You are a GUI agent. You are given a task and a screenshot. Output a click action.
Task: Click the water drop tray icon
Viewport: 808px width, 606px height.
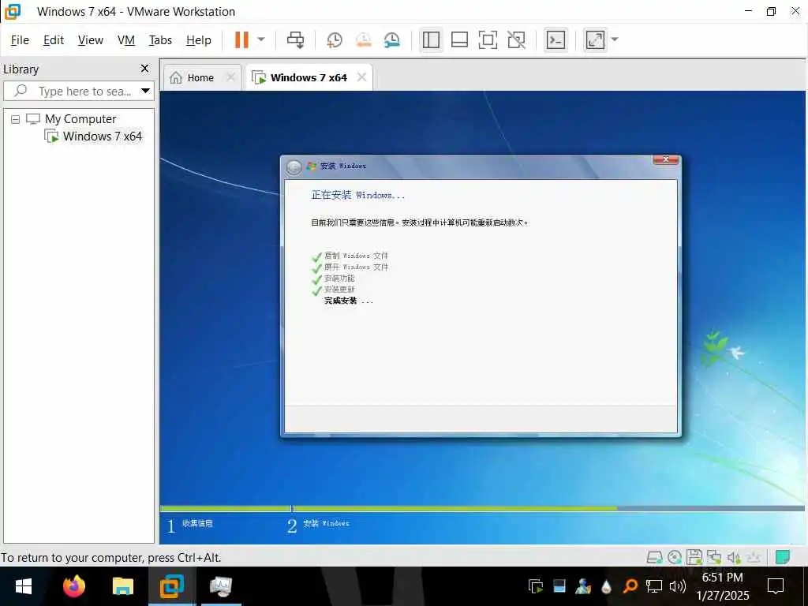click(607, 586)
